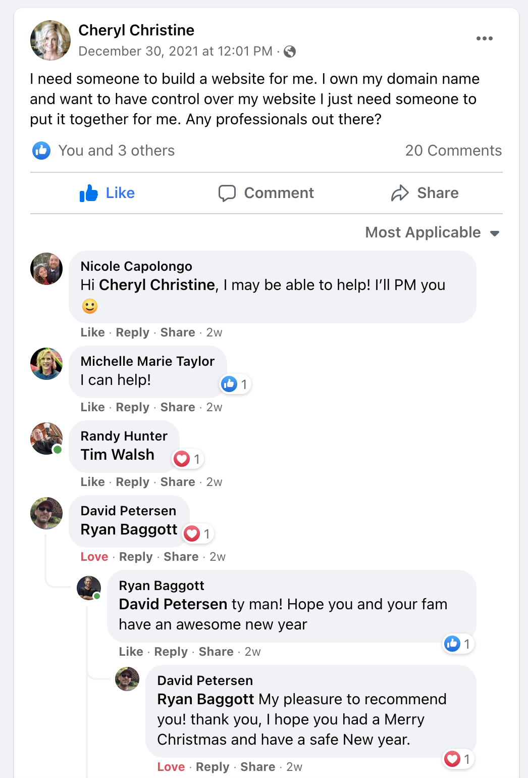
Task: Open the Most Applicable sorting dropdown
Action: [x=432, y=232]
